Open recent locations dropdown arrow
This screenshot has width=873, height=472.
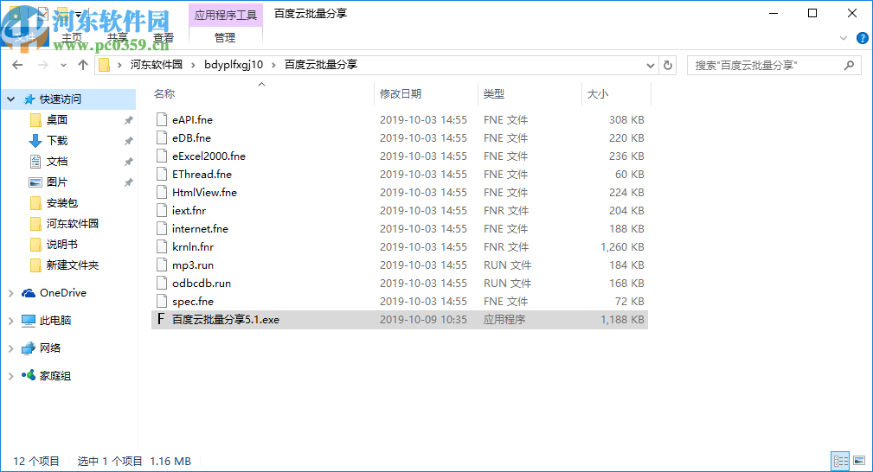click(x=63, y=65)
